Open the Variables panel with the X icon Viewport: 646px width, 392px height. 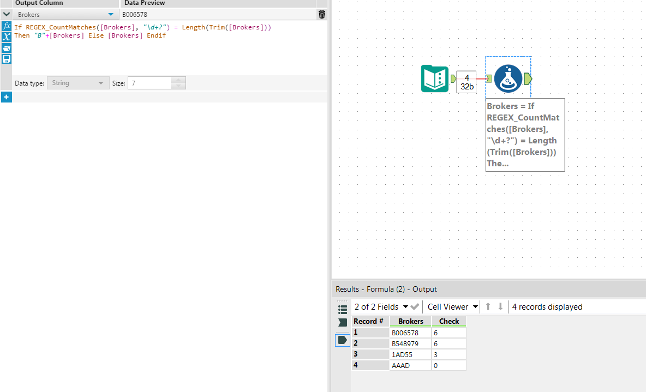[7, 37]
